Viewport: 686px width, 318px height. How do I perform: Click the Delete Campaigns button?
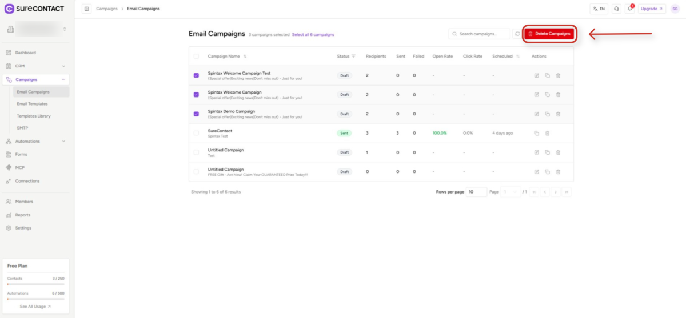coord(549,34)
